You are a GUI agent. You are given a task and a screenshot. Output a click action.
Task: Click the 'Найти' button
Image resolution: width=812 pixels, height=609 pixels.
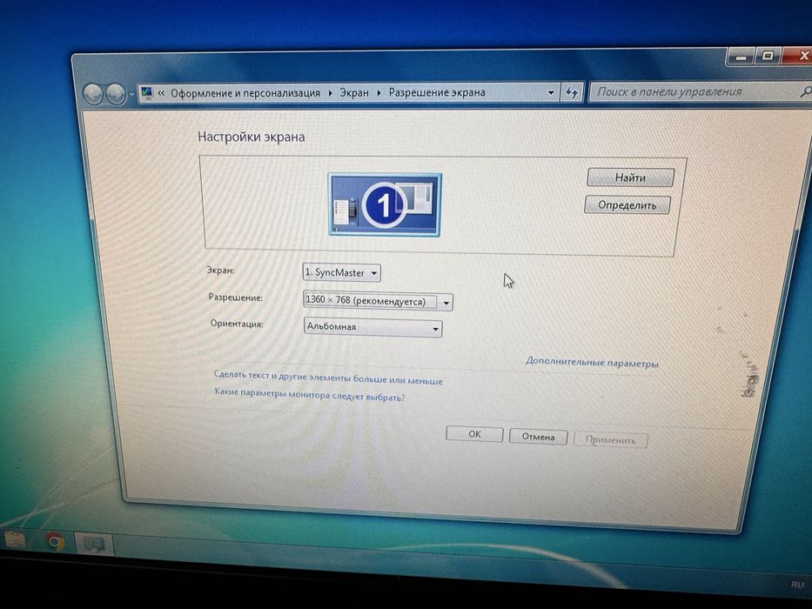(x=630, y=177)
